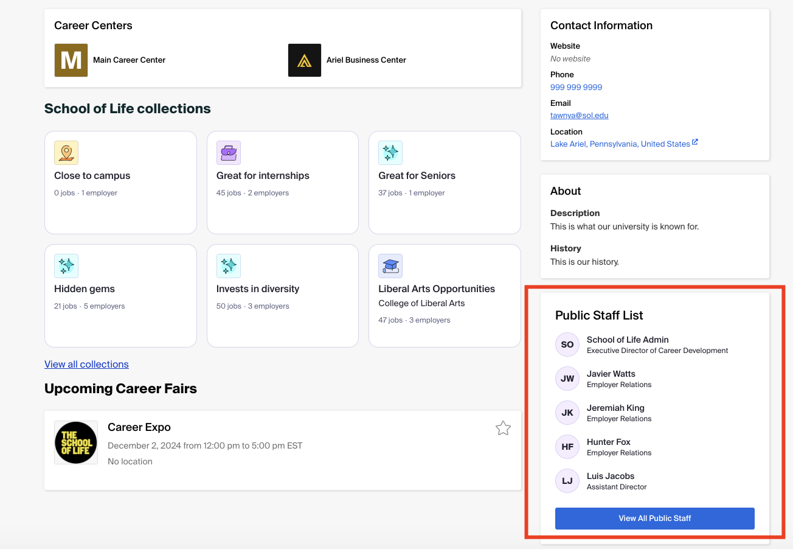Screen dimensions: 793x549
Task: Click the Close to campus map pin icon
Action: point(66,153)
